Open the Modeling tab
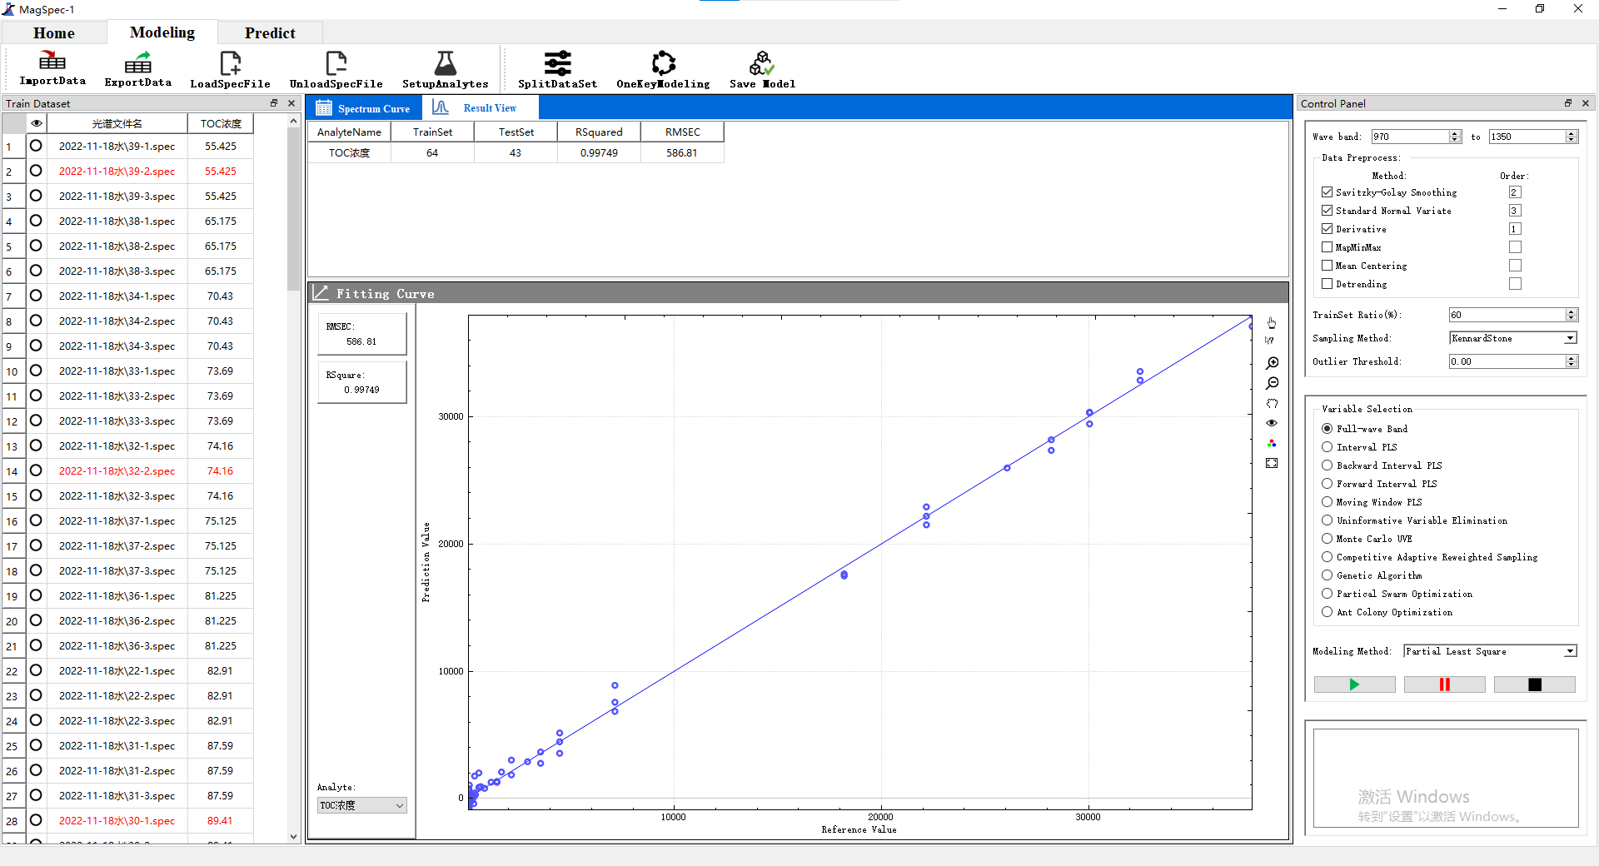Image resolution: width=1599 pixels, height=866 pixels. click(162, 32)
